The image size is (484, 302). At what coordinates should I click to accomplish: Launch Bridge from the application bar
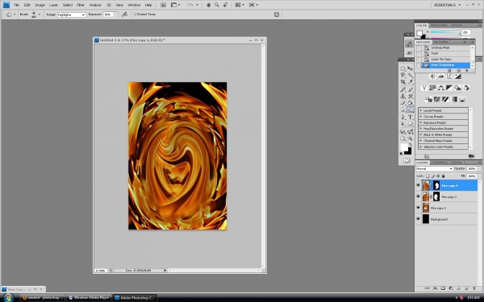click(163, 5)
